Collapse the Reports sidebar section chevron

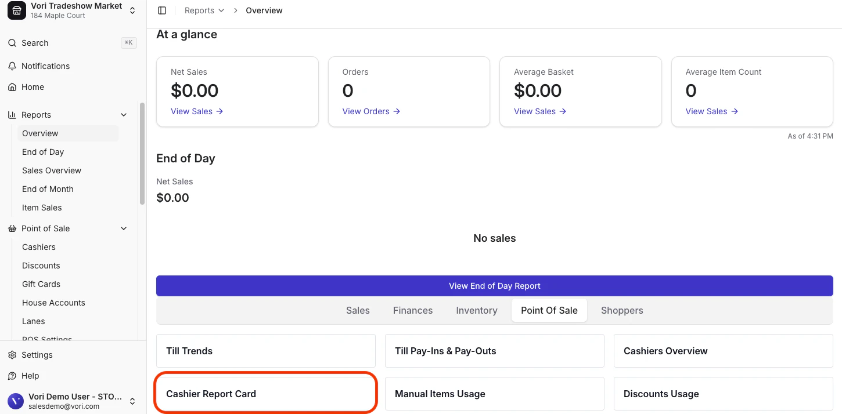(124, 115)
